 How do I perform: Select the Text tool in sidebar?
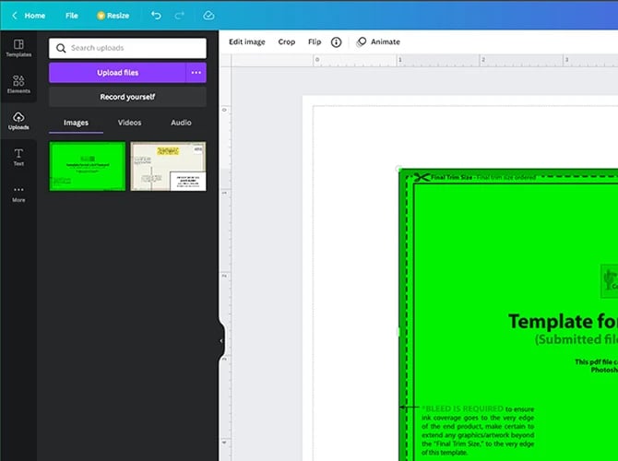[x=18, y=157]
